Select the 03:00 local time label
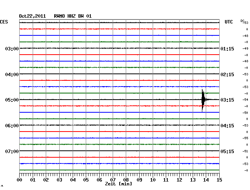This screenshot has width=250, height=190. click(x=12, y=48)
